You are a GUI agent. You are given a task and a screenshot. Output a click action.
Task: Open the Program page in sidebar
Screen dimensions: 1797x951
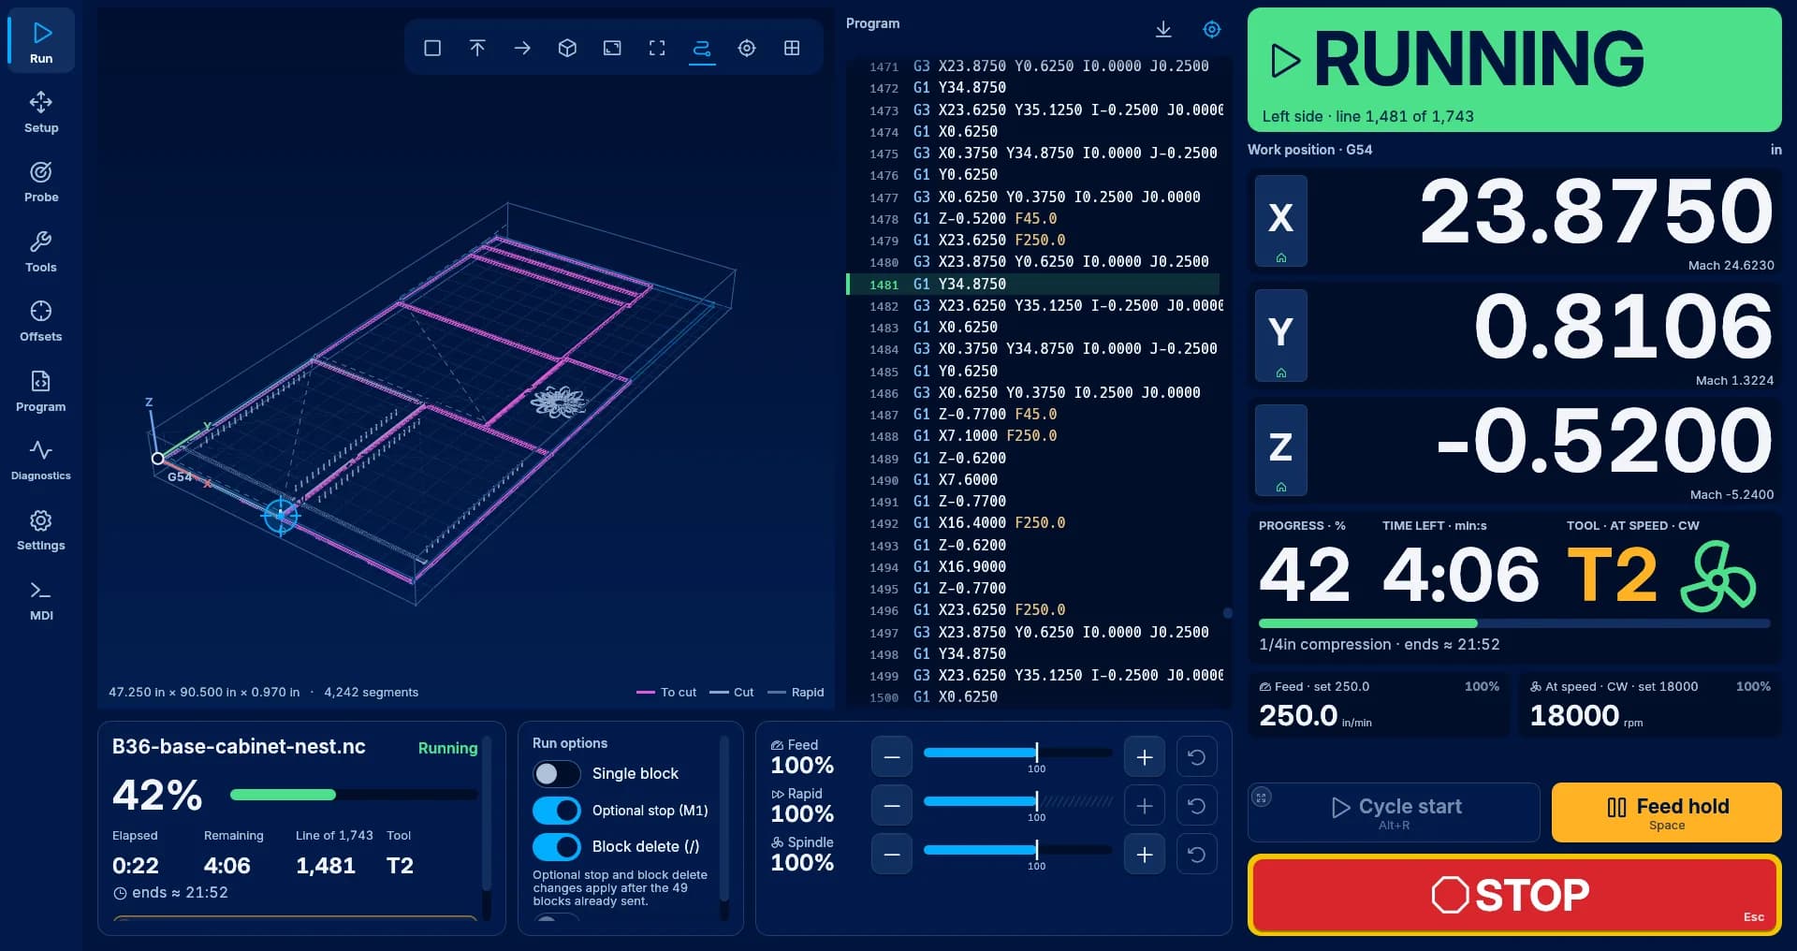click(41, 390)
